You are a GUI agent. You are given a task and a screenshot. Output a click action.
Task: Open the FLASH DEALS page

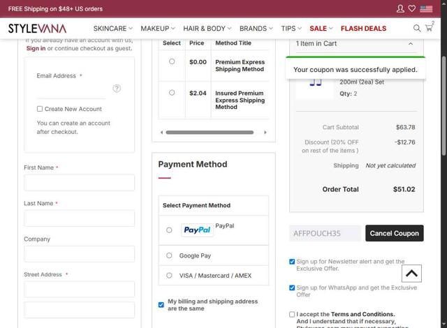point(363,29)
